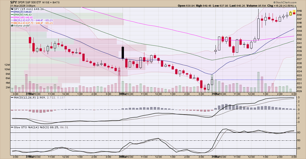Click the 629 price axis label
The width and height of the screenshot is (306, 159).
point(300,91)
